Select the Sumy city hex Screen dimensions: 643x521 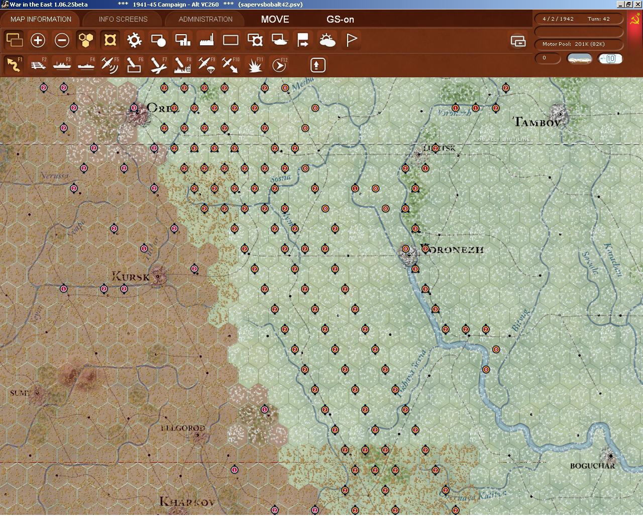click(x=37, y=393)
